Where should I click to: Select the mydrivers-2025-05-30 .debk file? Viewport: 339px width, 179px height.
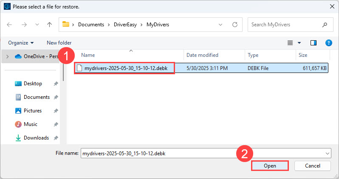pyautogui.click(x=125, y=68)
